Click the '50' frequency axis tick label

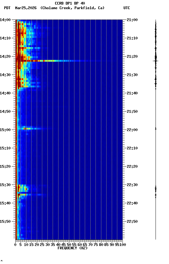point(69,245)
